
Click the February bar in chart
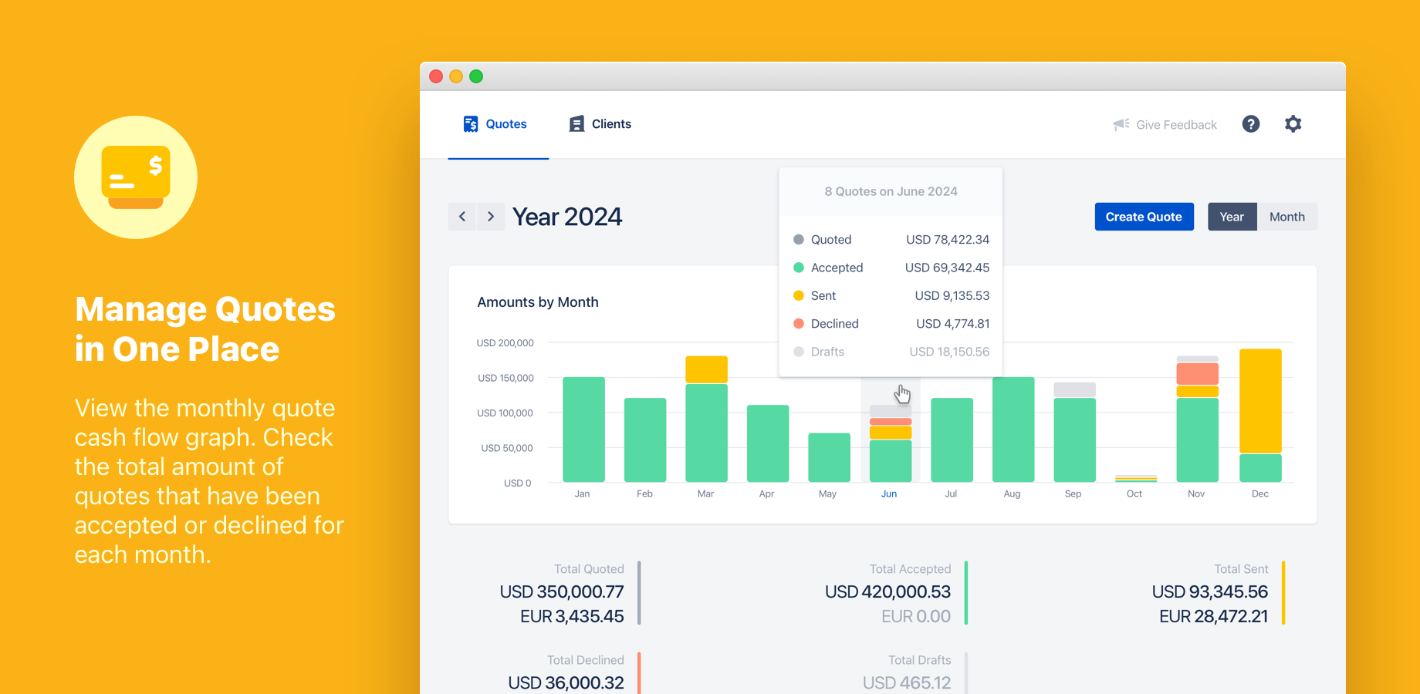645,440
